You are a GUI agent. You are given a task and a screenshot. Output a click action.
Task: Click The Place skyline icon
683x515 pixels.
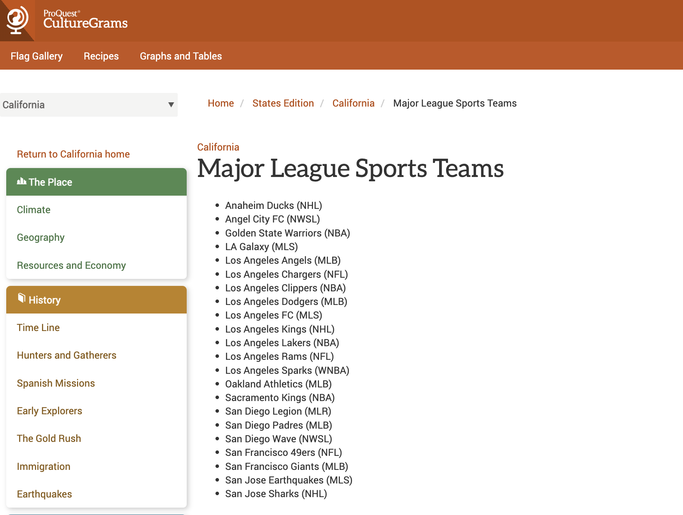tap(22, 181)
